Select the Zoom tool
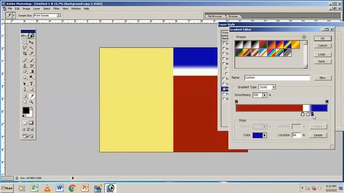 click(31, 102)
